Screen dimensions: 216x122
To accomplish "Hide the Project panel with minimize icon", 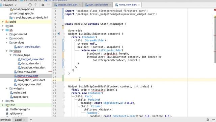I will pyautogui.click(x=49, y=5).
